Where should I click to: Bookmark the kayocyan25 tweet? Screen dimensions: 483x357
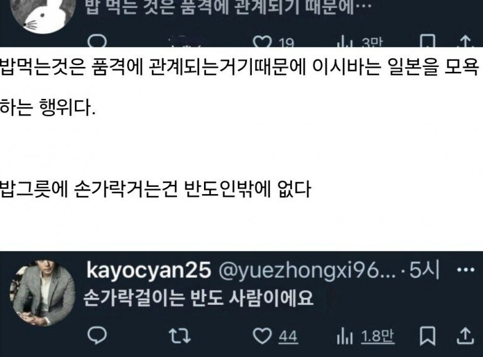coord(428,335)
